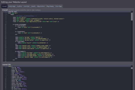Click the og:url meta property line

pyautogui.click(x=33, y=43)
